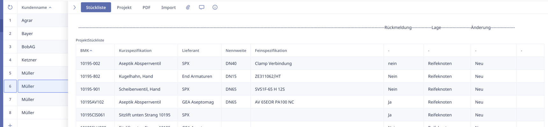Switch to the Stückliste tab
548x127 pixels.
(x=96, y=7)
